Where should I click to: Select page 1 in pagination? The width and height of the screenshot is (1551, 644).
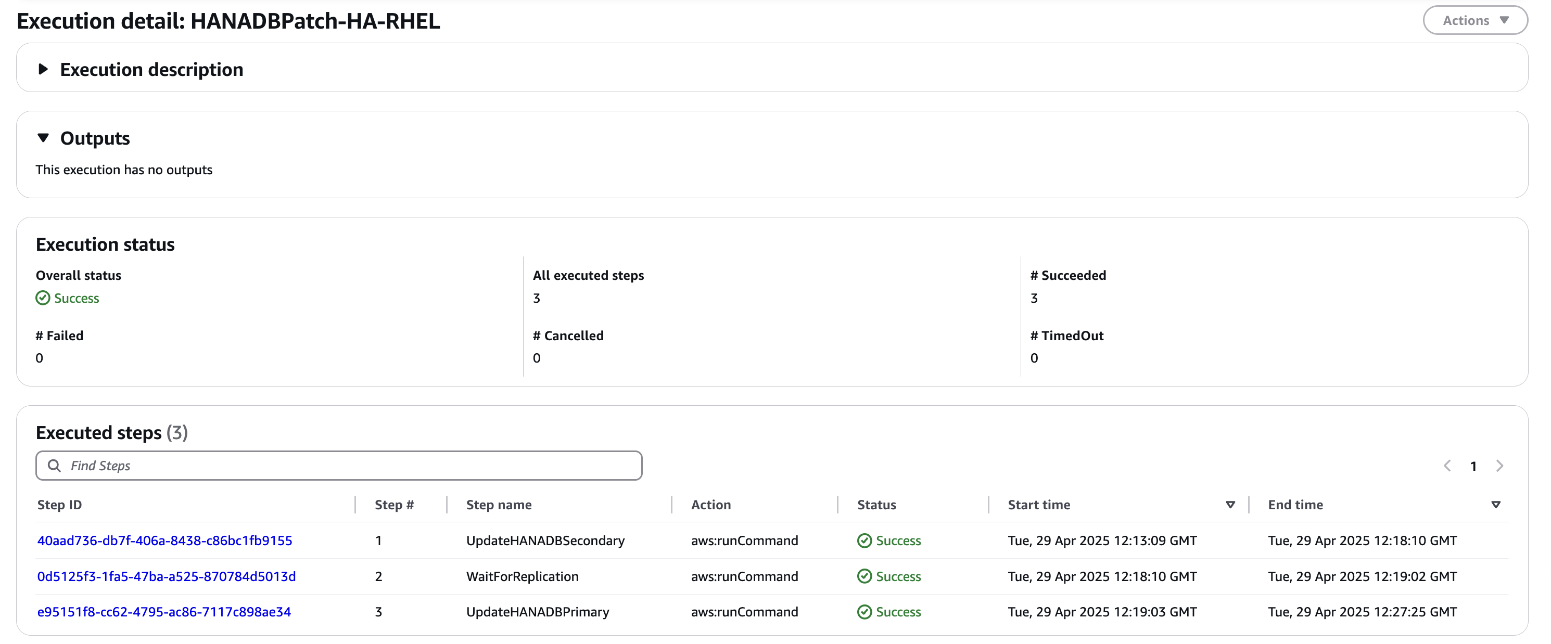pos(1473,466)
